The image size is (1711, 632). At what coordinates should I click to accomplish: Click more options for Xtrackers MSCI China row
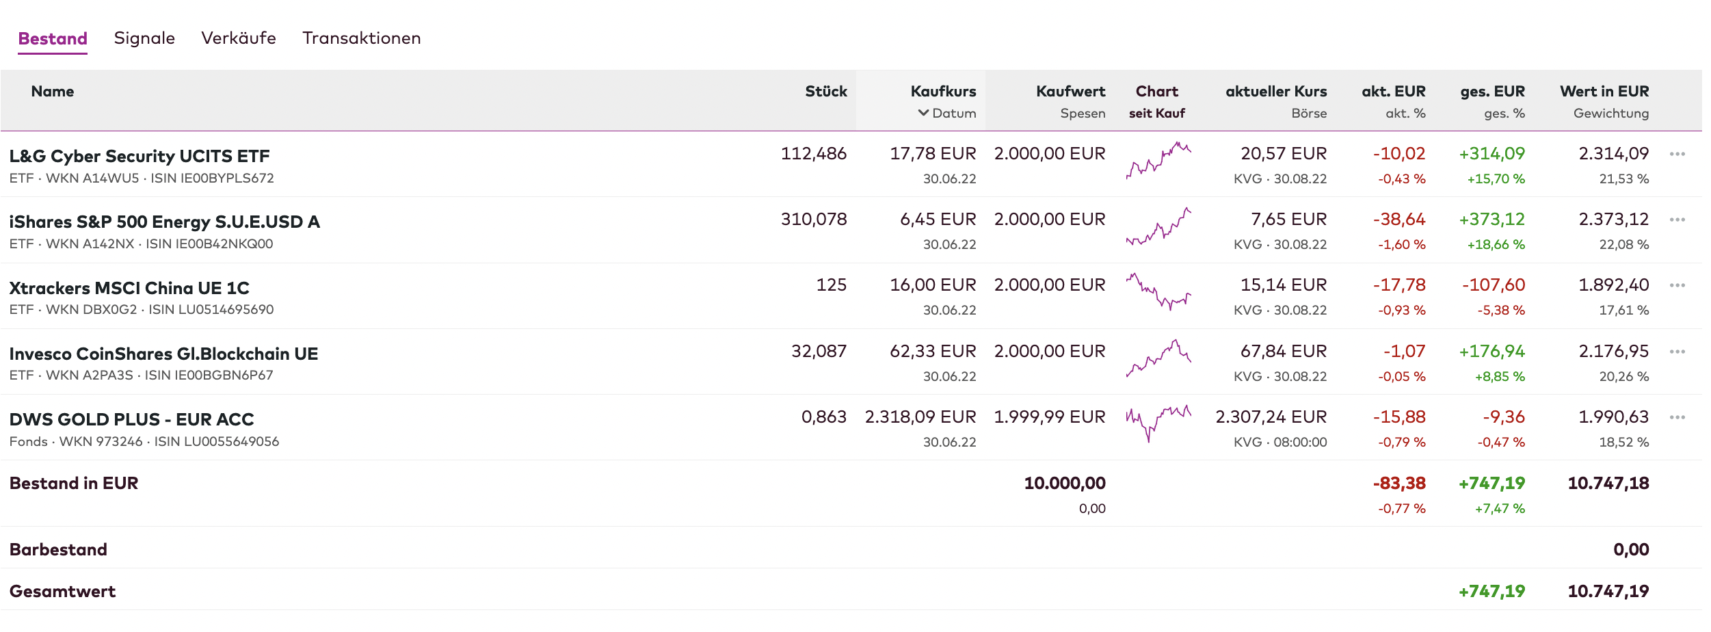point(1677,285)
